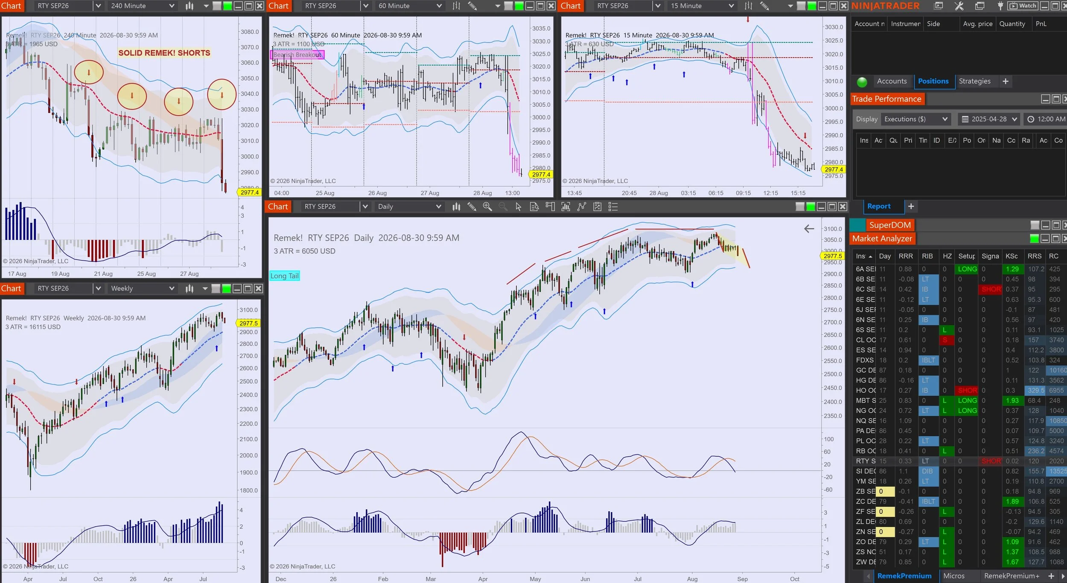
Task: Click bar style icon on Weekly chart
Action: [x=189, y=289]
